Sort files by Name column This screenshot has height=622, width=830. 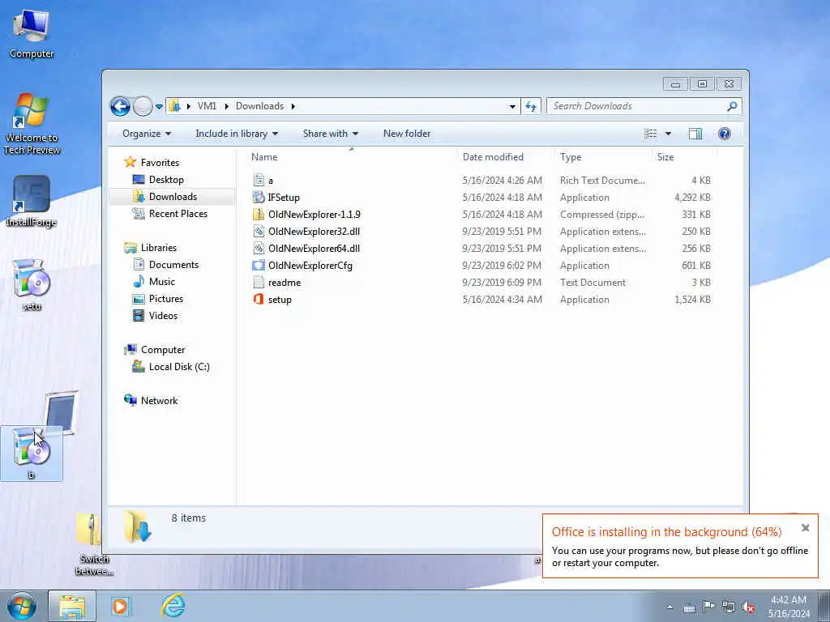(351, 157)
